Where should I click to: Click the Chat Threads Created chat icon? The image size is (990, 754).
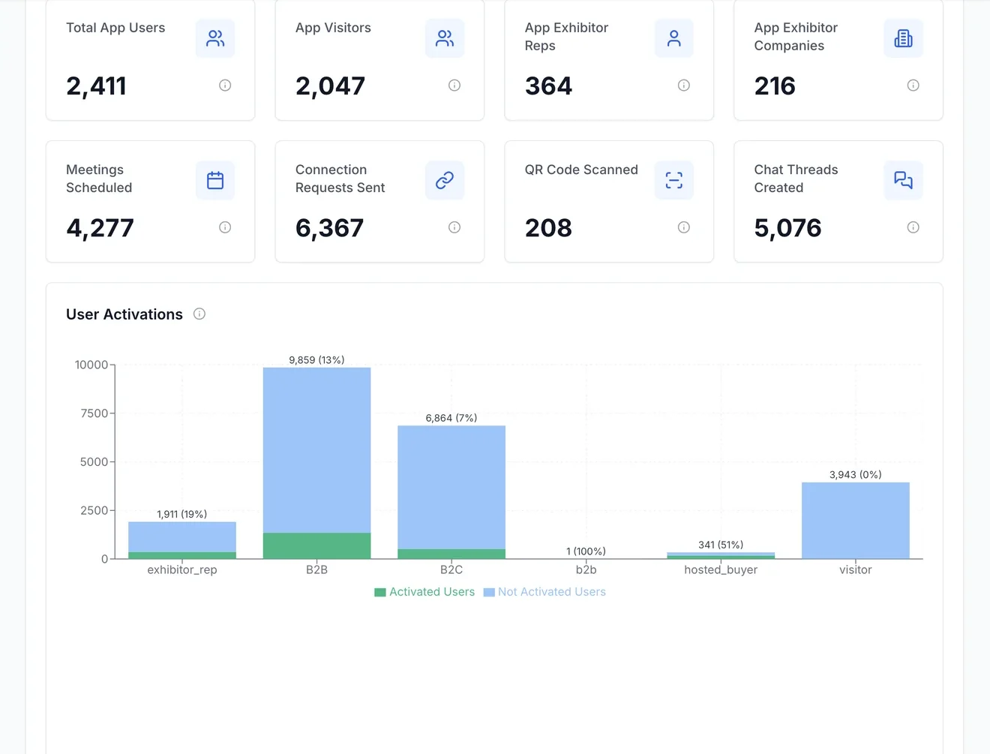click(x=903, y=180)
